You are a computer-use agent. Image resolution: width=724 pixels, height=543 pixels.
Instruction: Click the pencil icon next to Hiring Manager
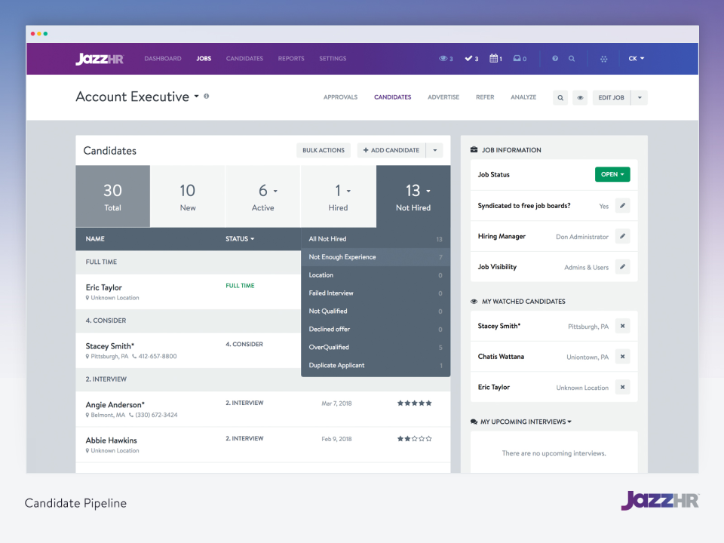[621, 236]
